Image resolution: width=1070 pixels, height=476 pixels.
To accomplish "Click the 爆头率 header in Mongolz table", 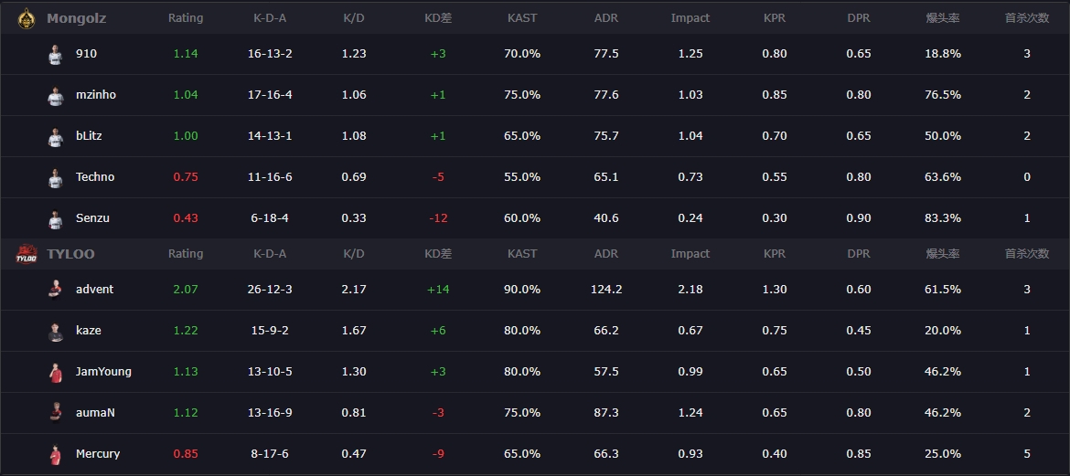I will click(942, 18).
